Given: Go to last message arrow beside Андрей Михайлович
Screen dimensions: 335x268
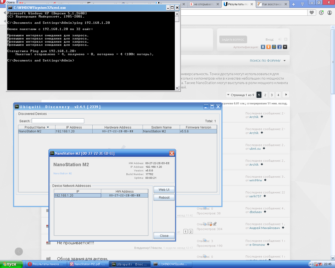Looking at the screenshot, I should [x=283, y=228].
